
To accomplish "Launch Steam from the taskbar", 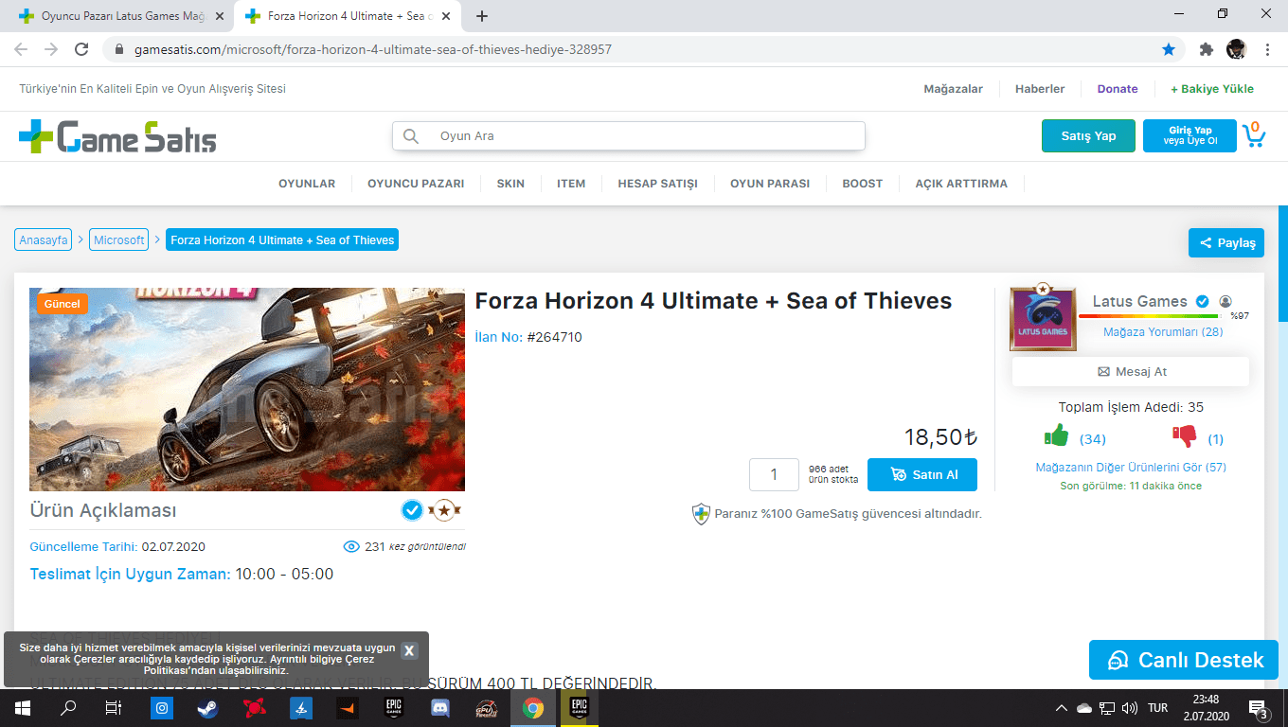I will (x=209, y=708).
